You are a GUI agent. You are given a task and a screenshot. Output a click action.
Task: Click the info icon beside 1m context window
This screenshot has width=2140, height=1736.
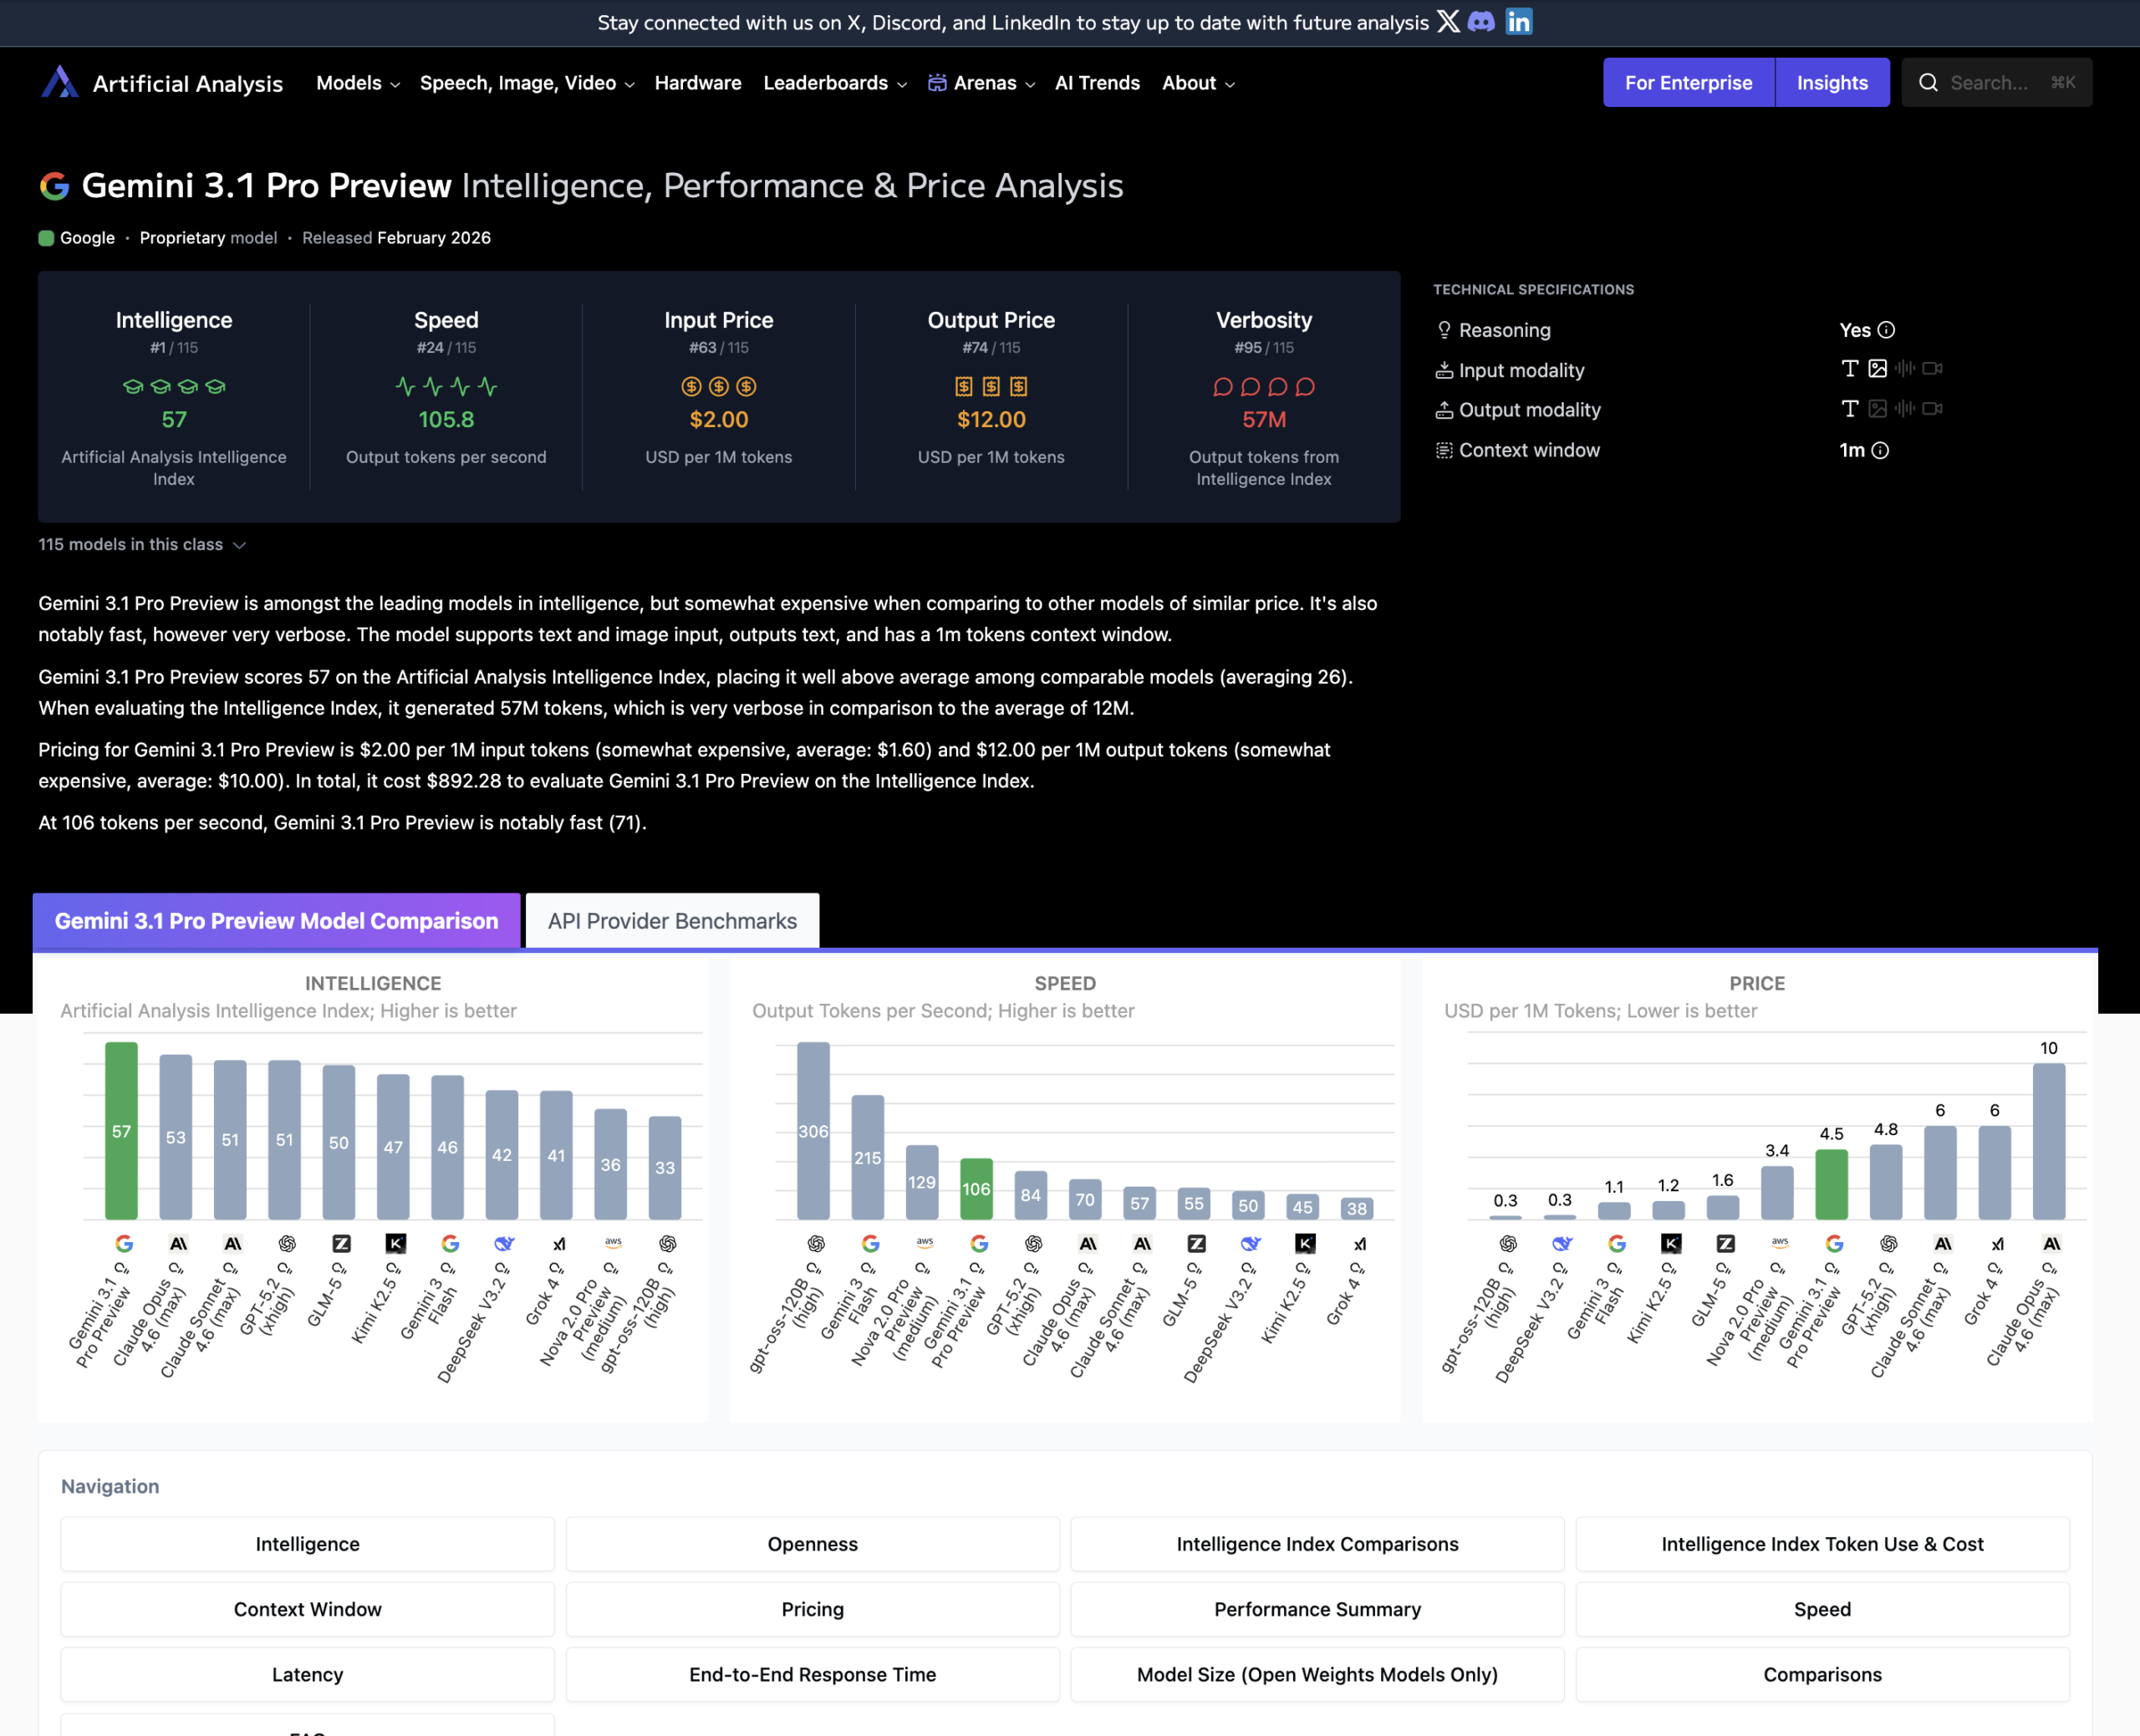click(x=1880, y=450)
